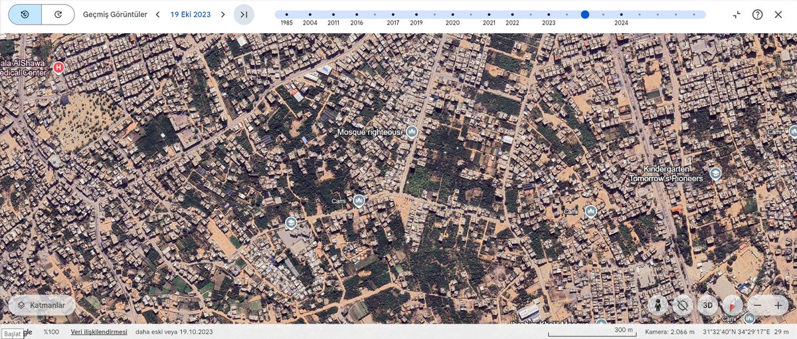Jump to the latest imagery
The image size is (797, 339).
tap(244, 14)
